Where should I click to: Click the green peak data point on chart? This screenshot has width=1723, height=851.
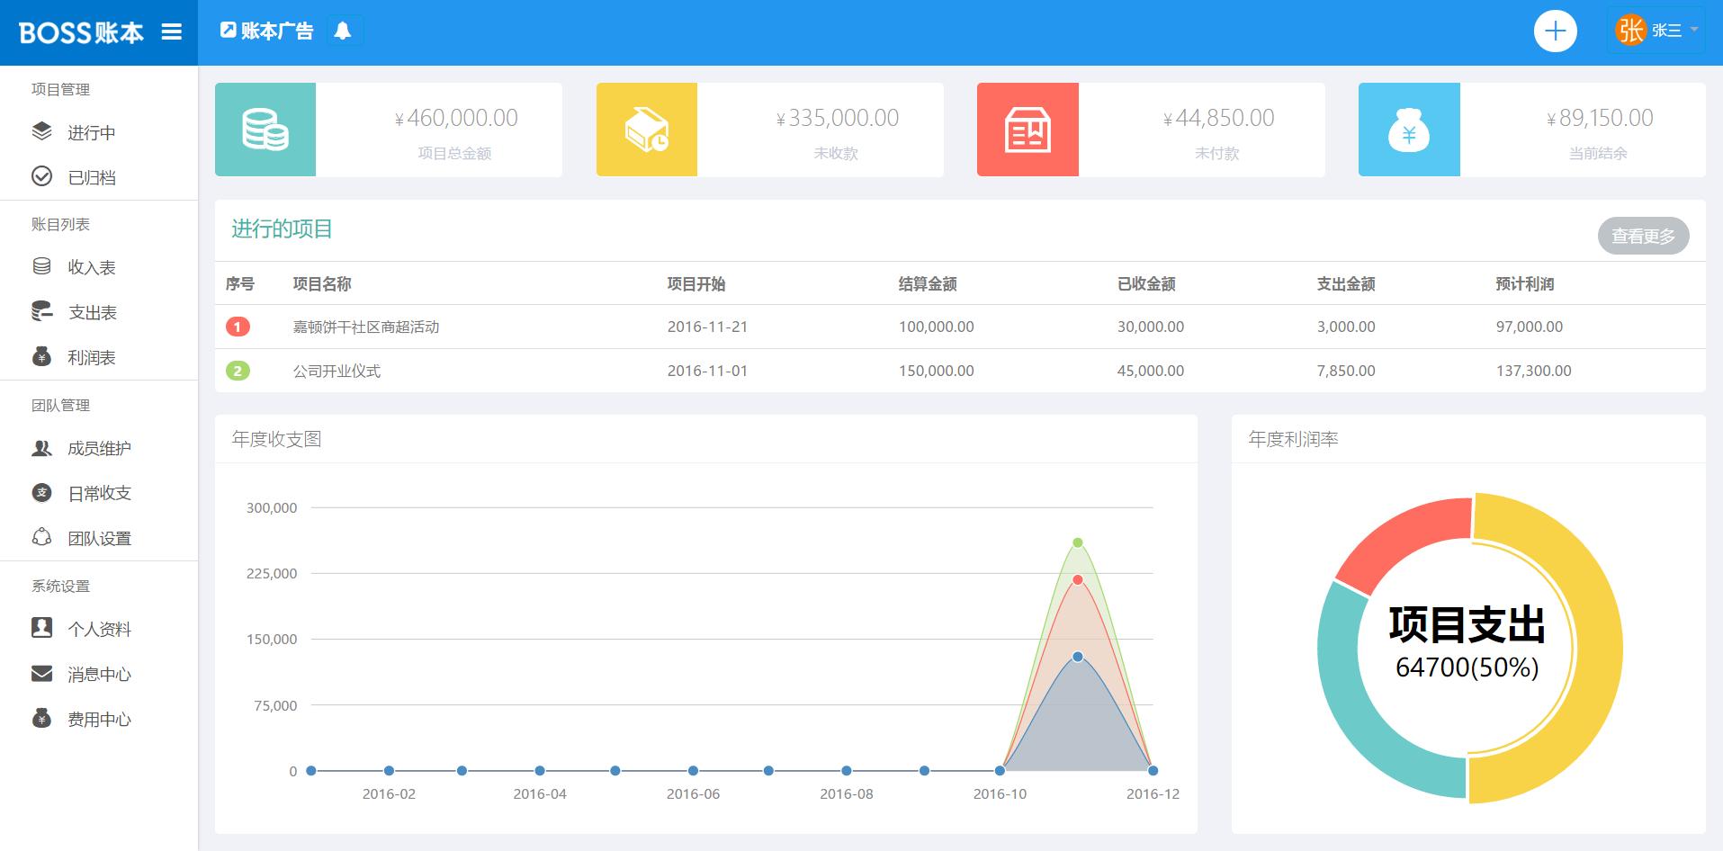pos(1077,542)
